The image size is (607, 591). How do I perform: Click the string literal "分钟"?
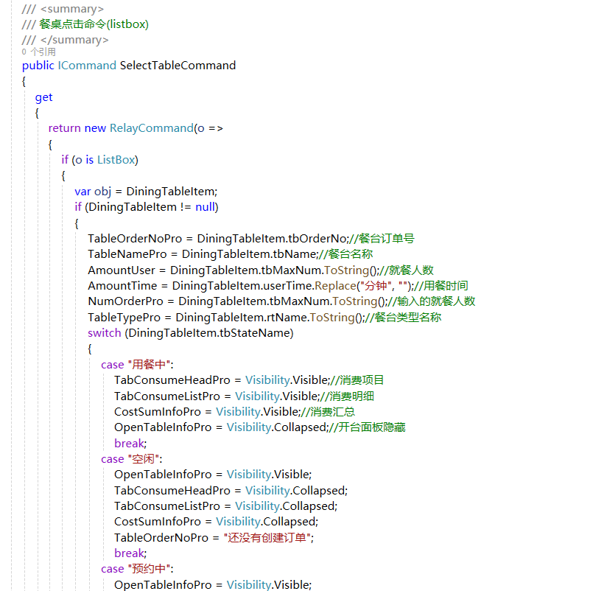(x=376, y=286)
